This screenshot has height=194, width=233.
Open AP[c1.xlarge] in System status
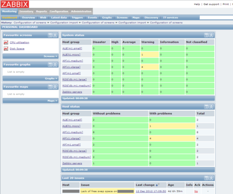(x=71, y=67)
